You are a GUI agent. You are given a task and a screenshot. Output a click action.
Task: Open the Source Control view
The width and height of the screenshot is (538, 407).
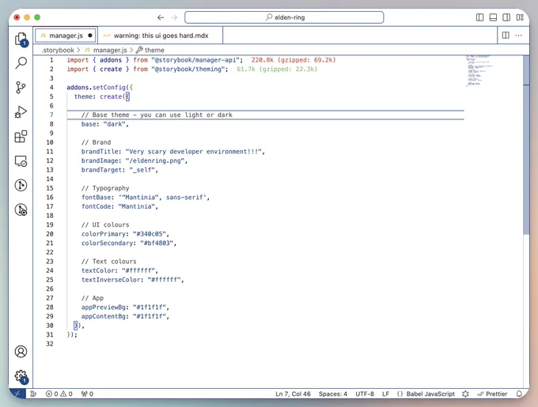click(x=21, y=88)
